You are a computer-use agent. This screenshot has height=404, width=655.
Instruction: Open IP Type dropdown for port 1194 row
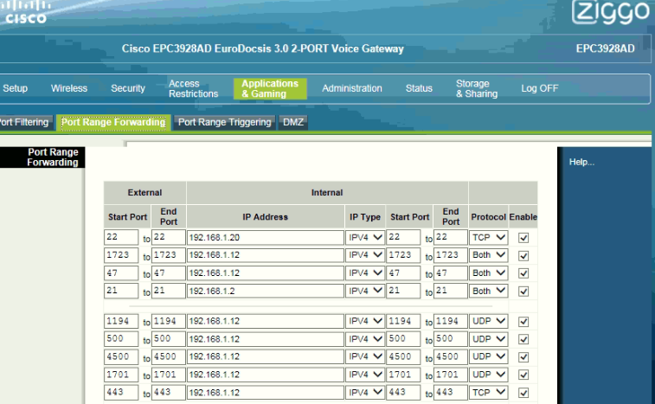(x=365, y=321)
